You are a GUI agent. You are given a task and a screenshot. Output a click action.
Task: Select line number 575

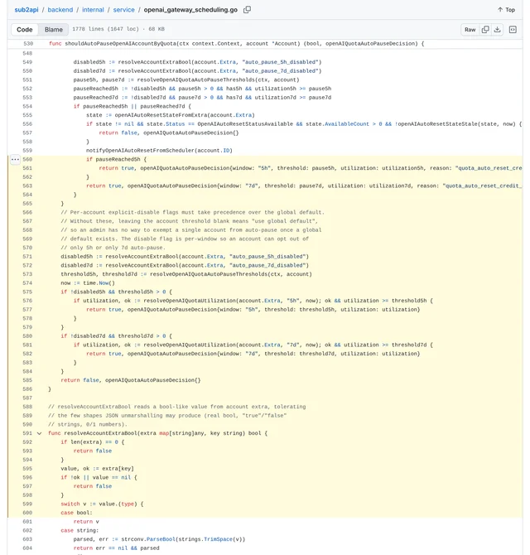point(27,292)
